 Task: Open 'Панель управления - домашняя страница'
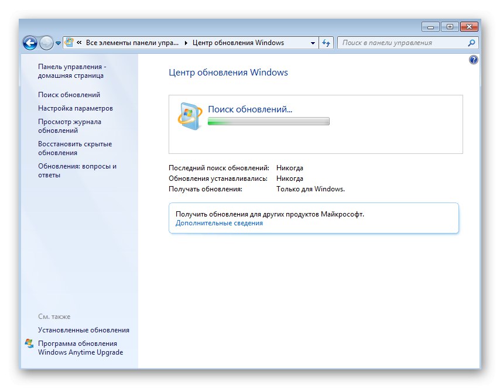click(72, 71)
